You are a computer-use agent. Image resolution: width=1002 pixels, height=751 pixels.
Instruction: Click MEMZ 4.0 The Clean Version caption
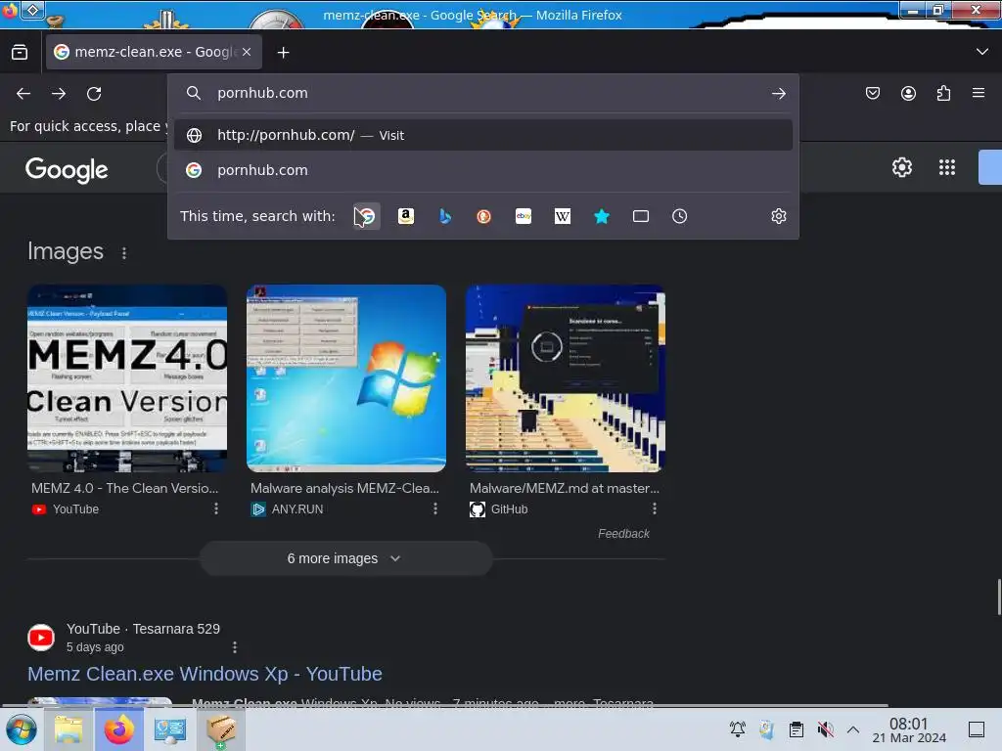coord(124,488)
